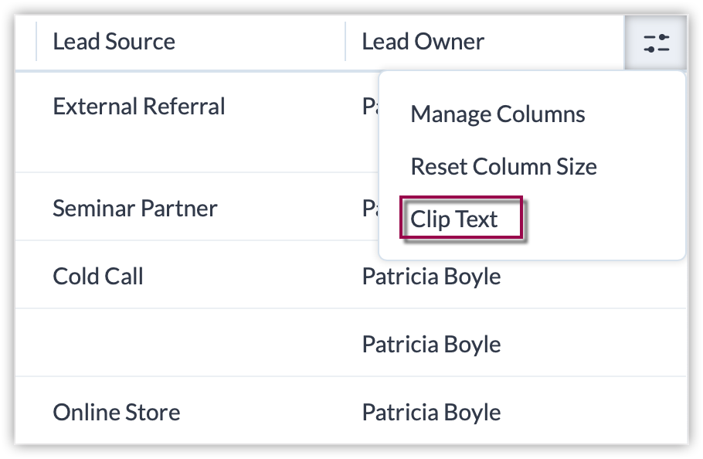Open Patricia Boyle in Cold Call row
This screenshot has height=459, width=703.
tap(431, 276)
